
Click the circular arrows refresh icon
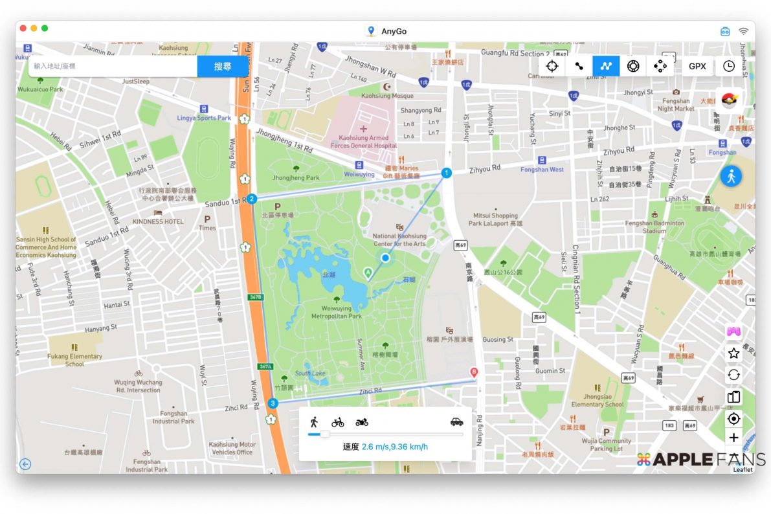pyautogui.click(x=733, y=375)
